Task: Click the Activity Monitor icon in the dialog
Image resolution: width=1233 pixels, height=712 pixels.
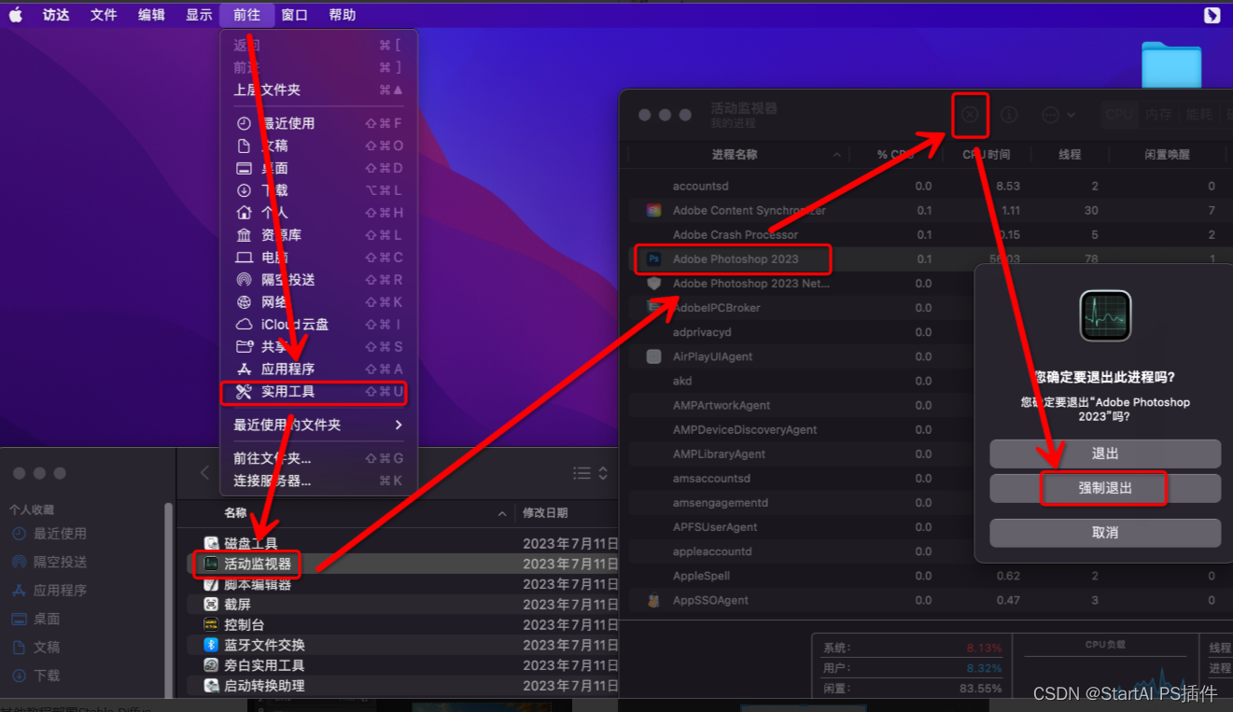Action: click(1105, 315)
